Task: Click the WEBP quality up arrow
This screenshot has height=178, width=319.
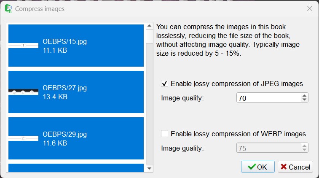Action: click(x=305, y=146)
